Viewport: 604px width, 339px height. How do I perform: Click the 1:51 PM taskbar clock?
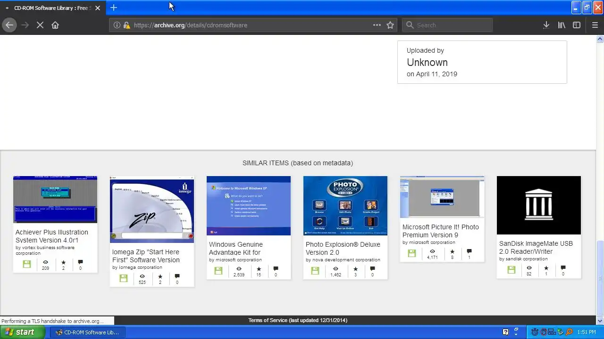pyautogui.click(x=587, y=332)
